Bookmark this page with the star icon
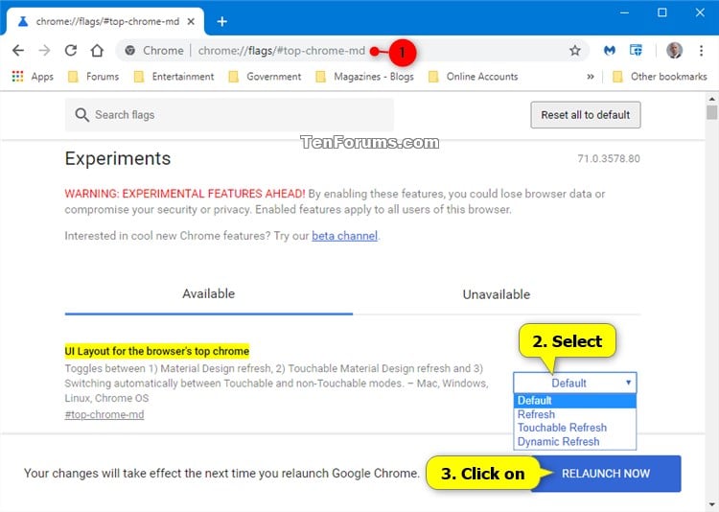Image resolution: width=719 pixels, height=512 pixels. pyautogui.click(x=575, y=51)
